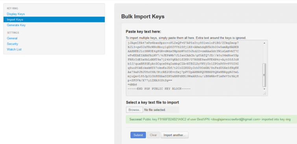
Task: Go to Generate Key
Action: click(16, 25)
